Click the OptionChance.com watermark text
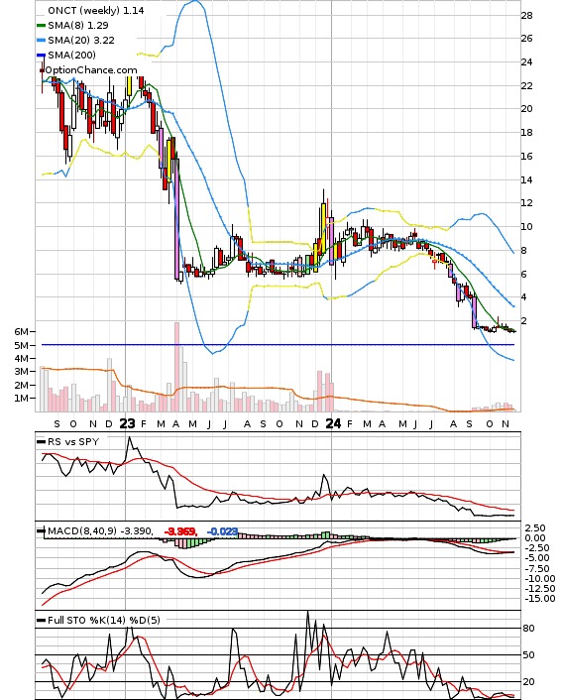Screen dimensions: 561x700 (x=91, y=70)
